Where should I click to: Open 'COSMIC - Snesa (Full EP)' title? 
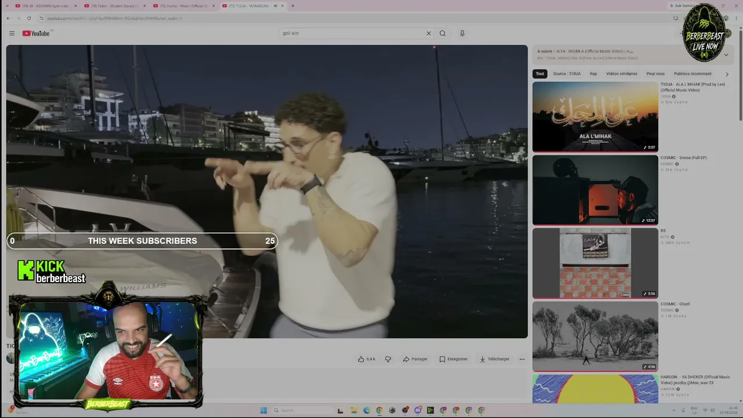point(683,158)
